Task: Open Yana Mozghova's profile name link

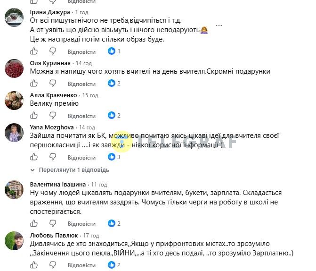Action: point(52,127)
